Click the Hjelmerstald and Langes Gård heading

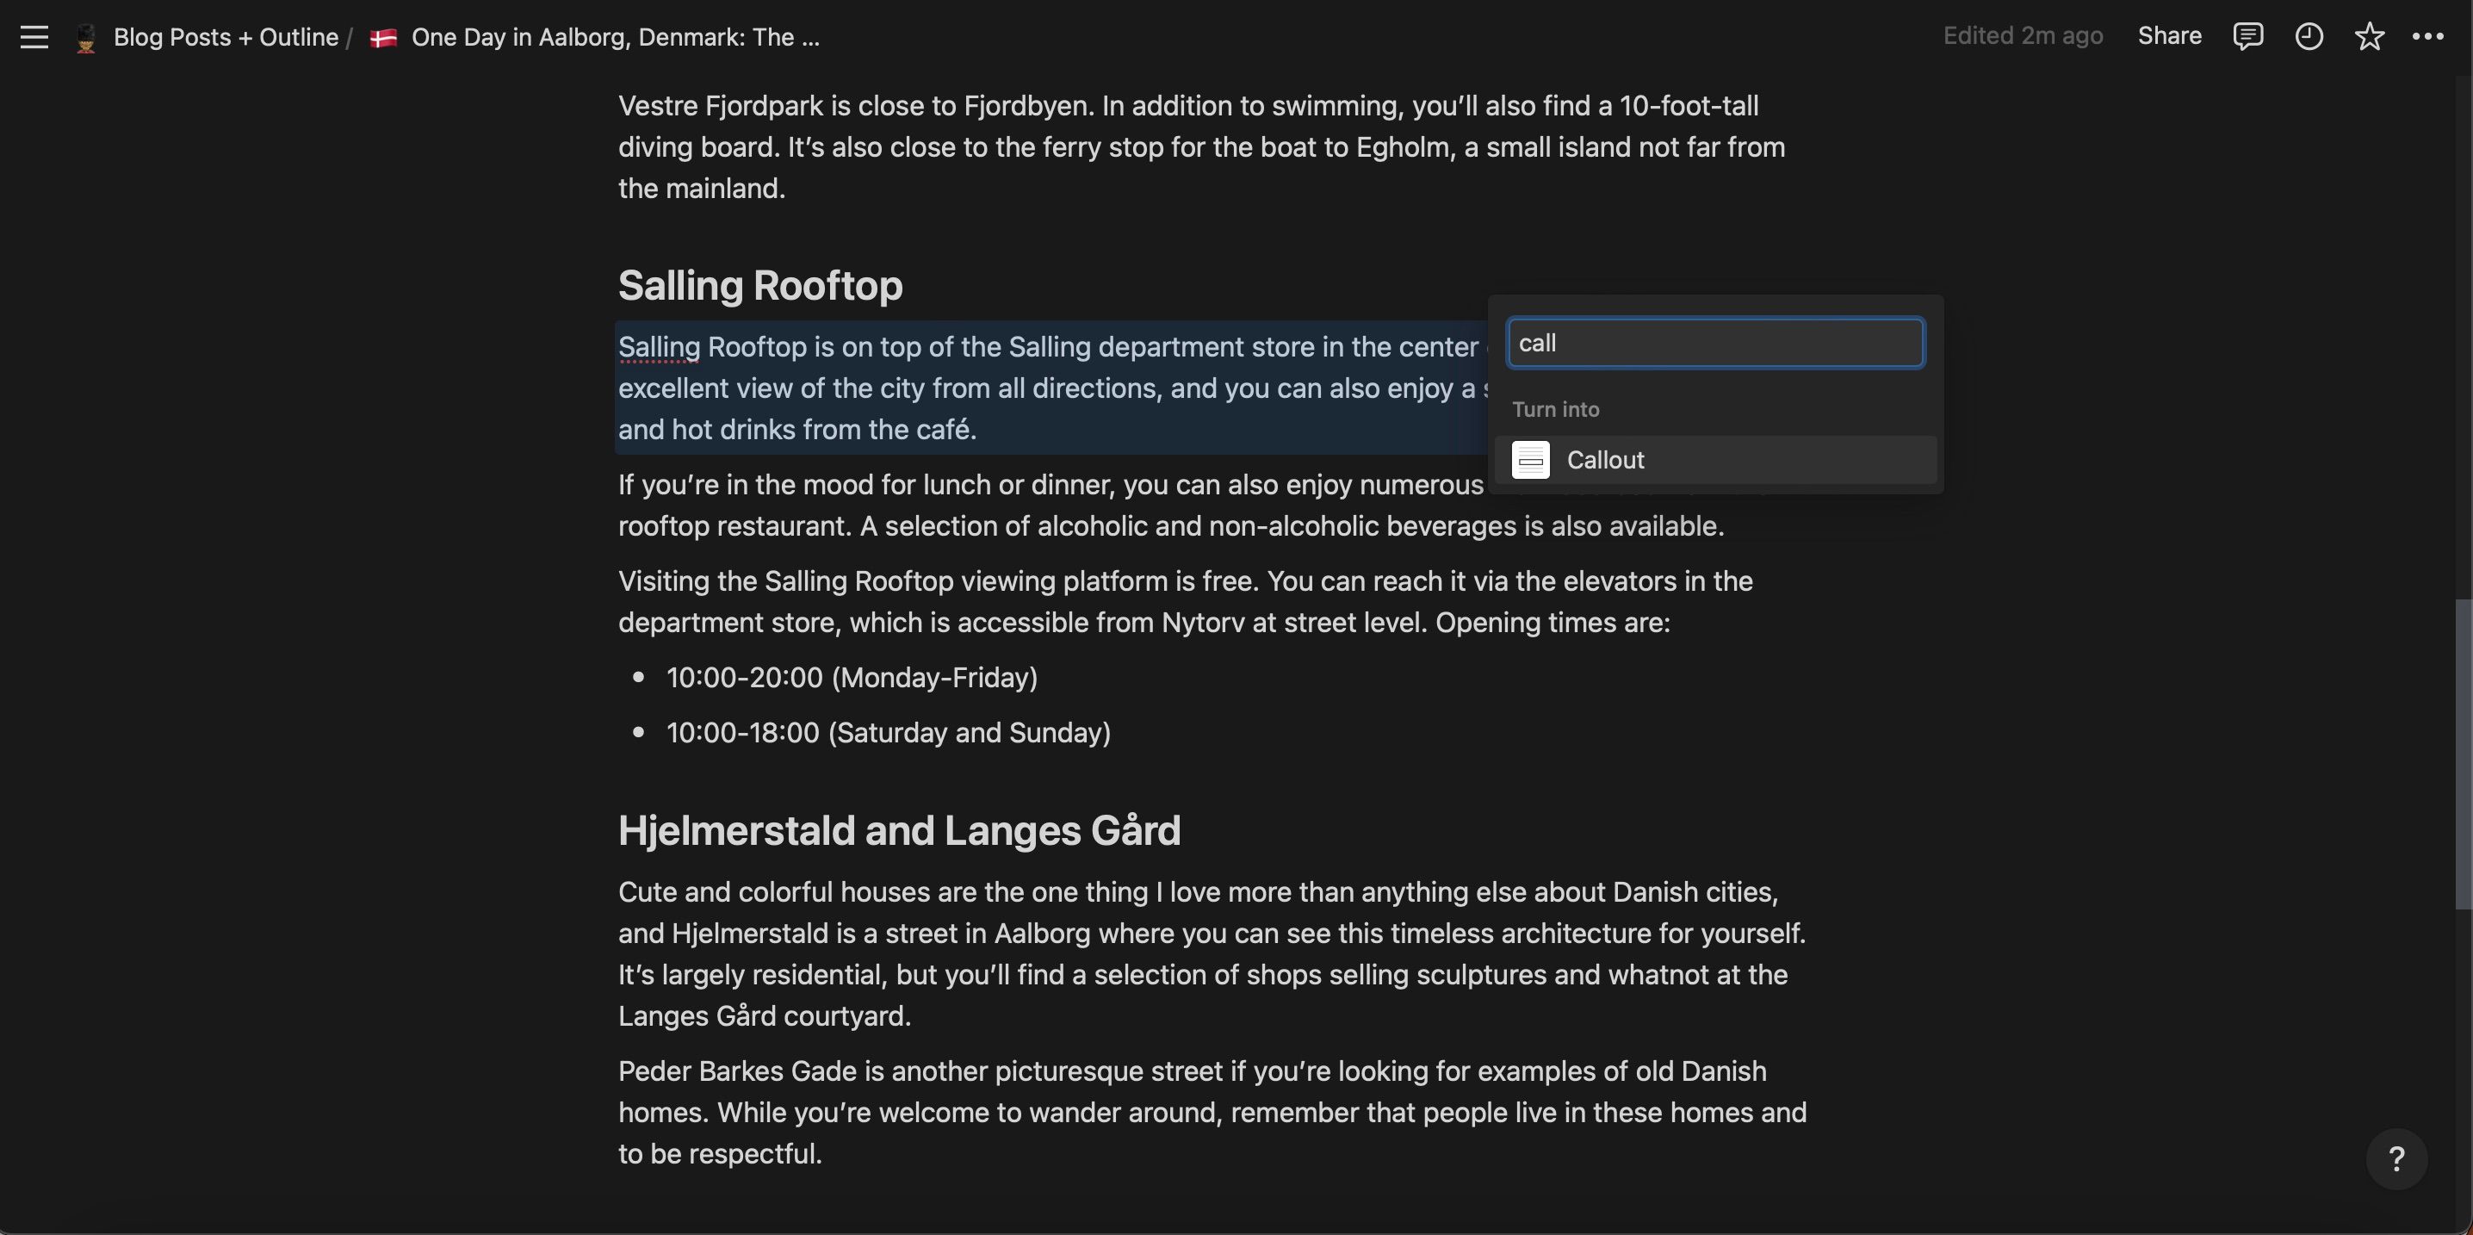899,831
